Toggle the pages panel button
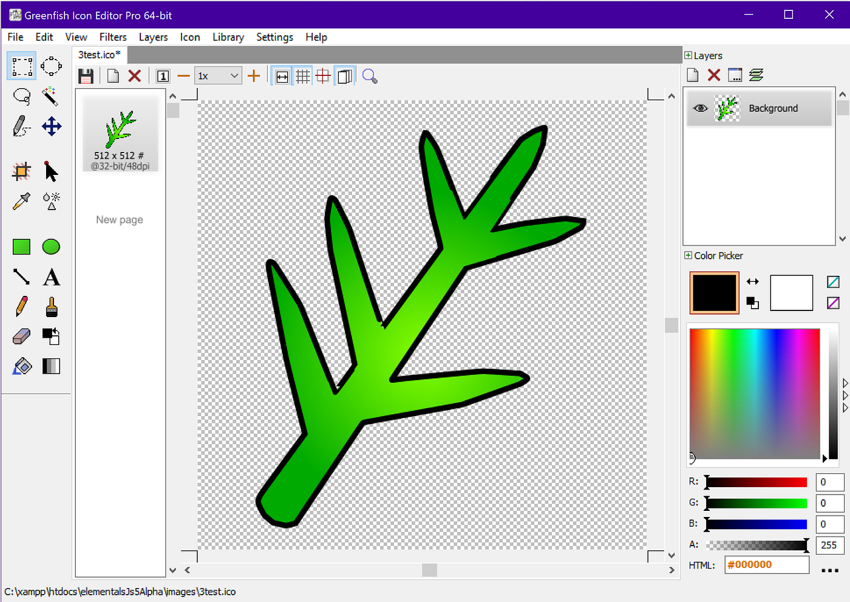Viewport: 850px width, 602px height. [x=345, y=76]
